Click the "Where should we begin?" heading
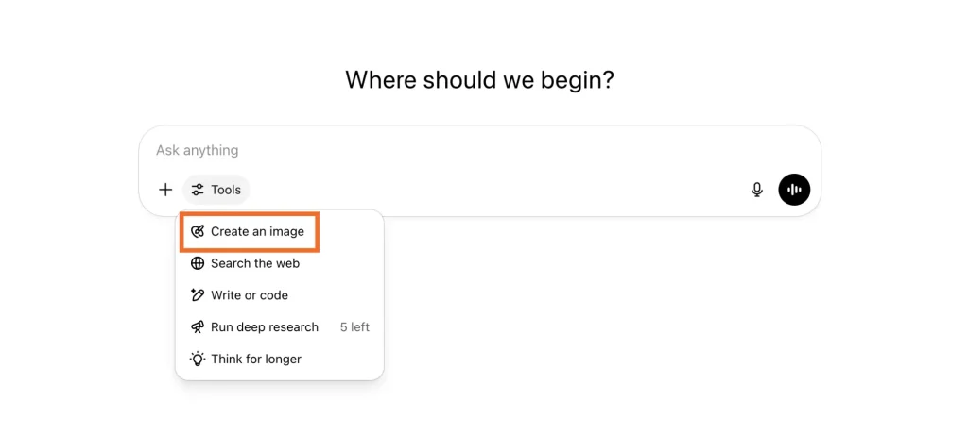Viewport: 968px width, 435px height. [479, 79]
